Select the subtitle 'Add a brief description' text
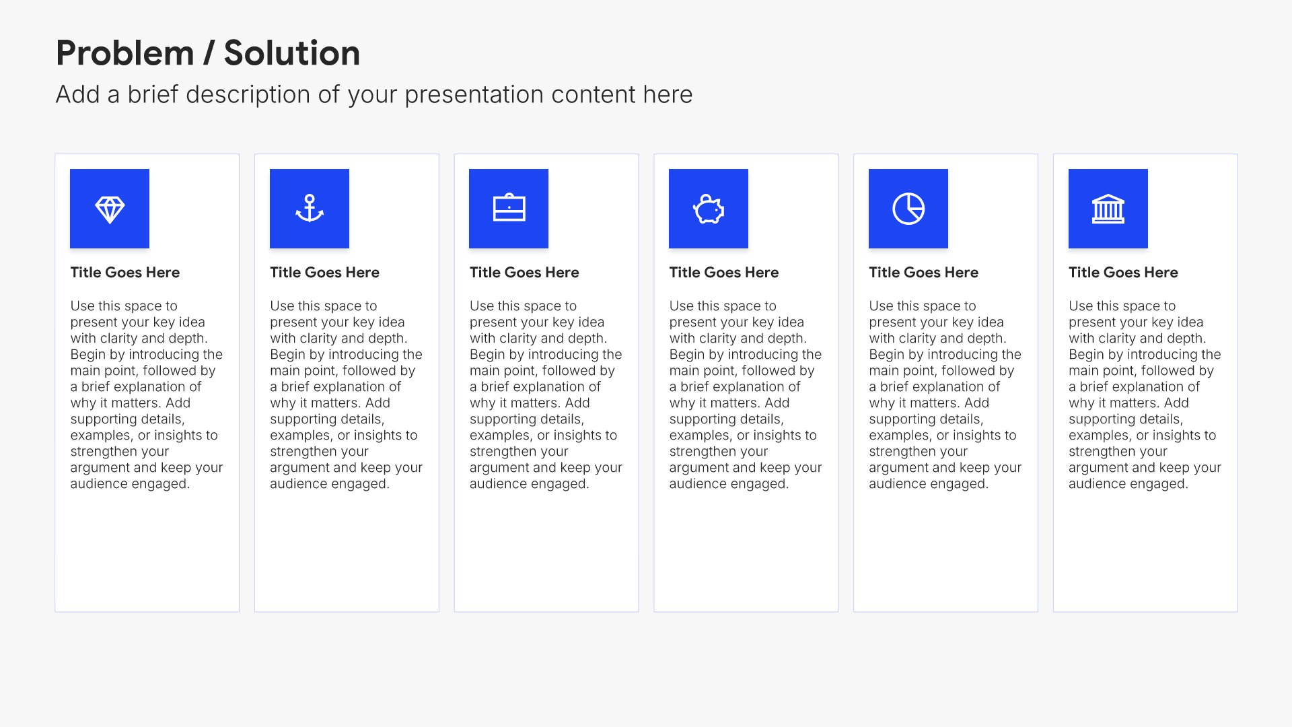This screenshot has height=727, width=1292. pyautogui.click(x=374, y=95)
